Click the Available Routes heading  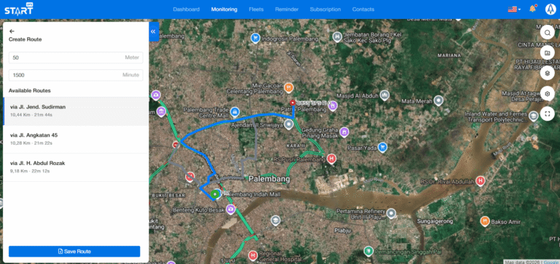pos(30,91)
